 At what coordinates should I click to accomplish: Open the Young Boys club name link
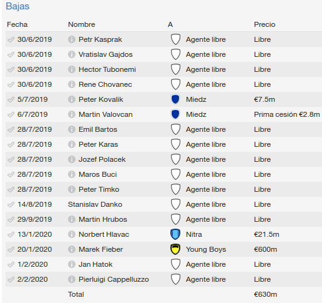point(206,249)
